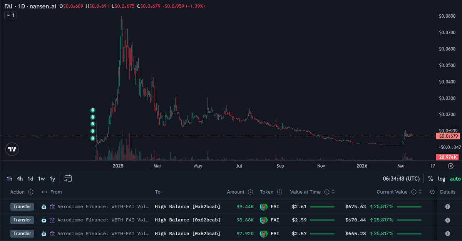Click Transfer button in the 97.92K row

(22, 233)
